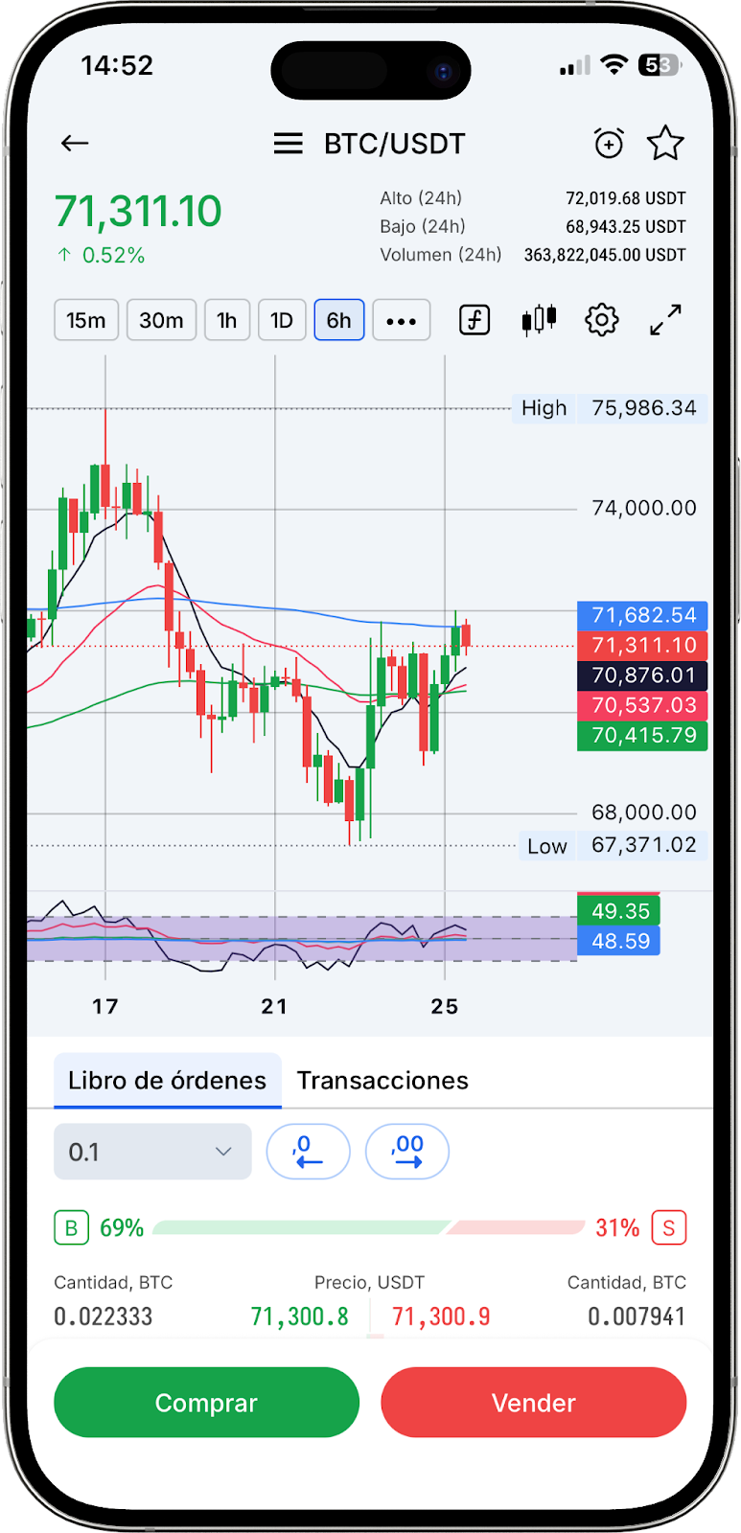Change chart type with the candlestick icon

[539, 320]
